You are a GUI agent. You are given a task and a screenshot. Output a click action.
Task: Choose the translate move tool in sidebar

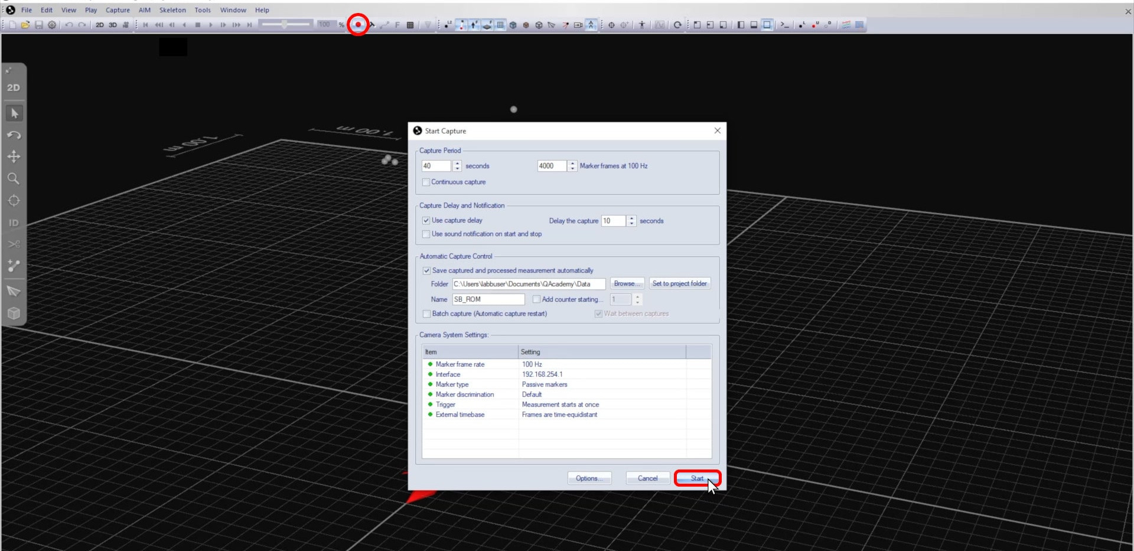pos(14,157)
